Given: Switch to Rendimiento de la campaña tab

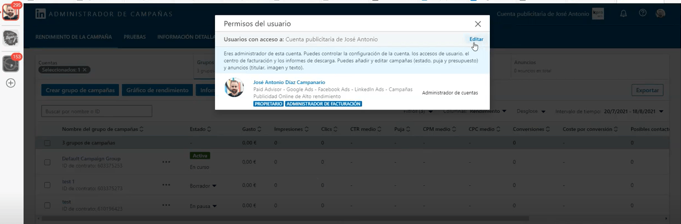Looking at the screenshot, I should coord(74,37).
